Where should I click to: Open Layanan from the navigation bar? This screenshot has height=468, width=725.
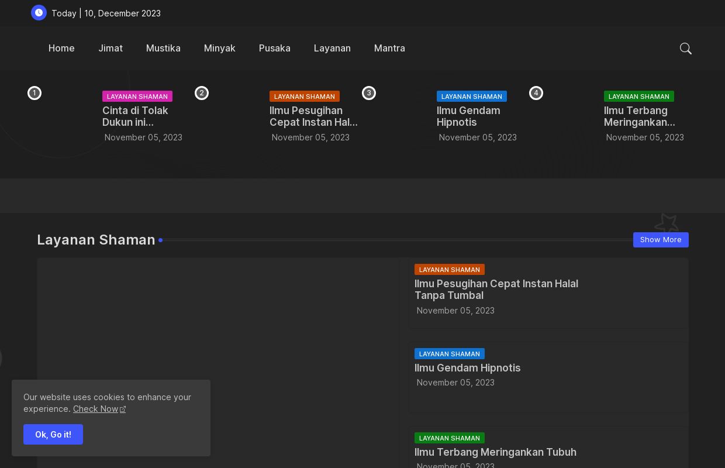coord(332,48)
